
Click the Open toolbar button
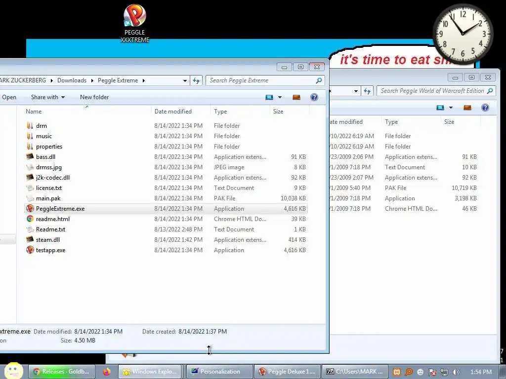click(x=9, y=97)
